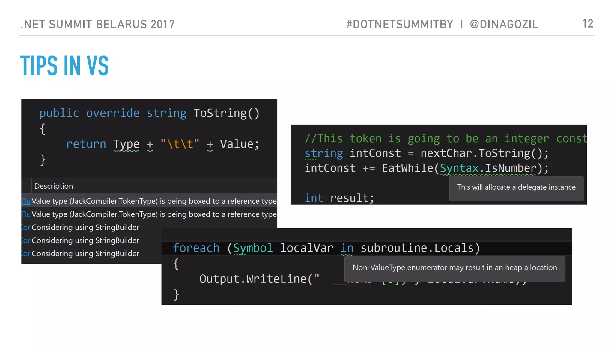Click the 'foreach' keyword
This screenshot has width=614, height=345.
[196, 248]
